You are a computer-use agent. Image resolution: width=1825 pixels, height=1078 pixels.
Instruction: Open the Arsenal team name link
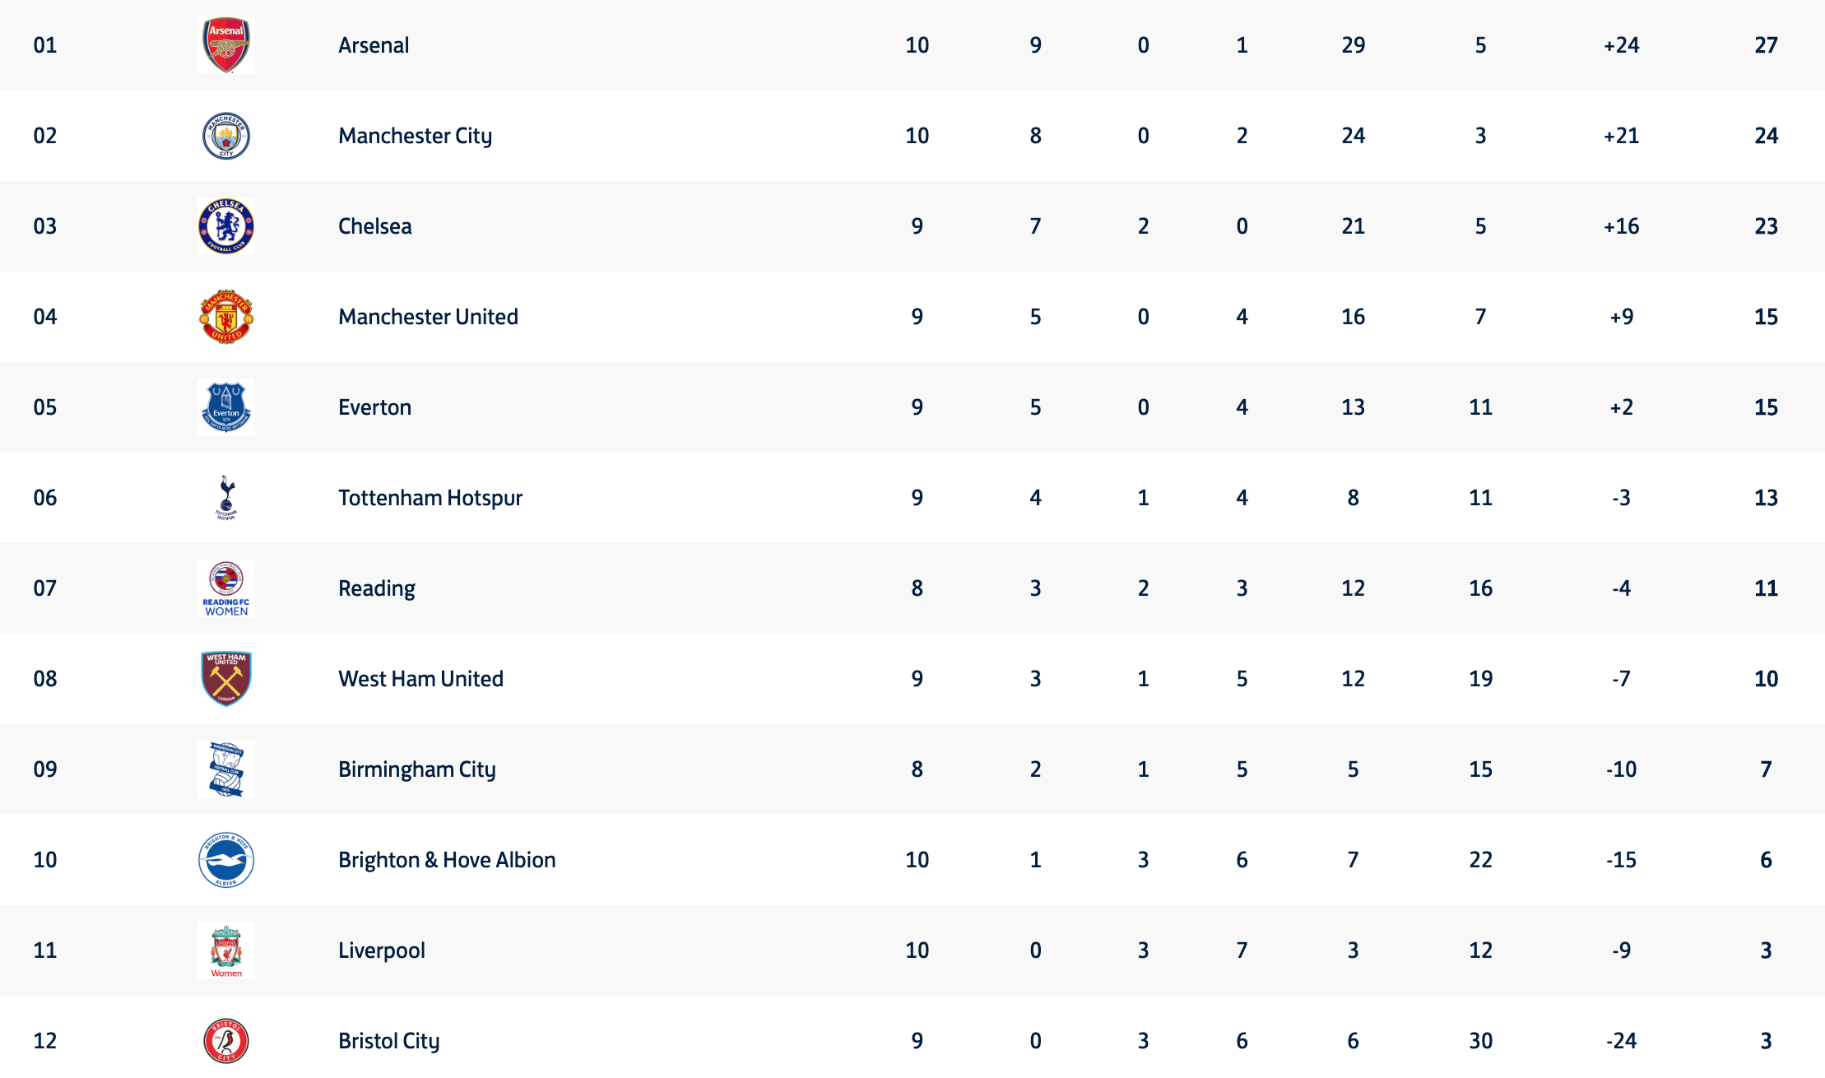[x=374, y=45]
